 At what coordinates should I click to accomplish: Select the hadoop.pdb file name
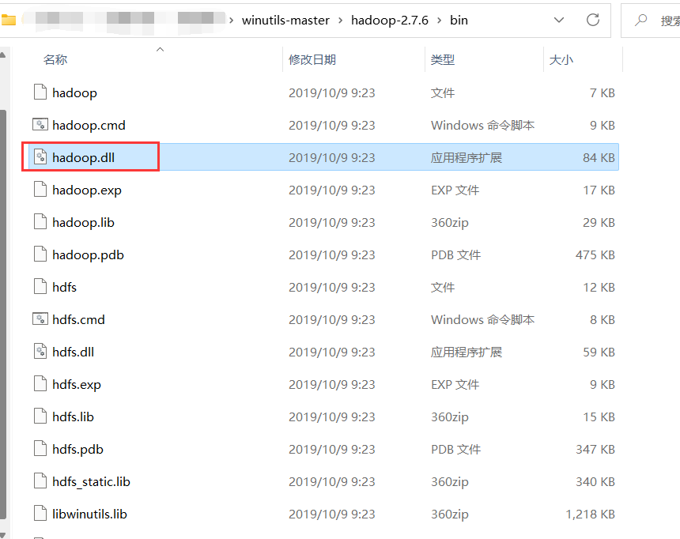tap(88, 254)
